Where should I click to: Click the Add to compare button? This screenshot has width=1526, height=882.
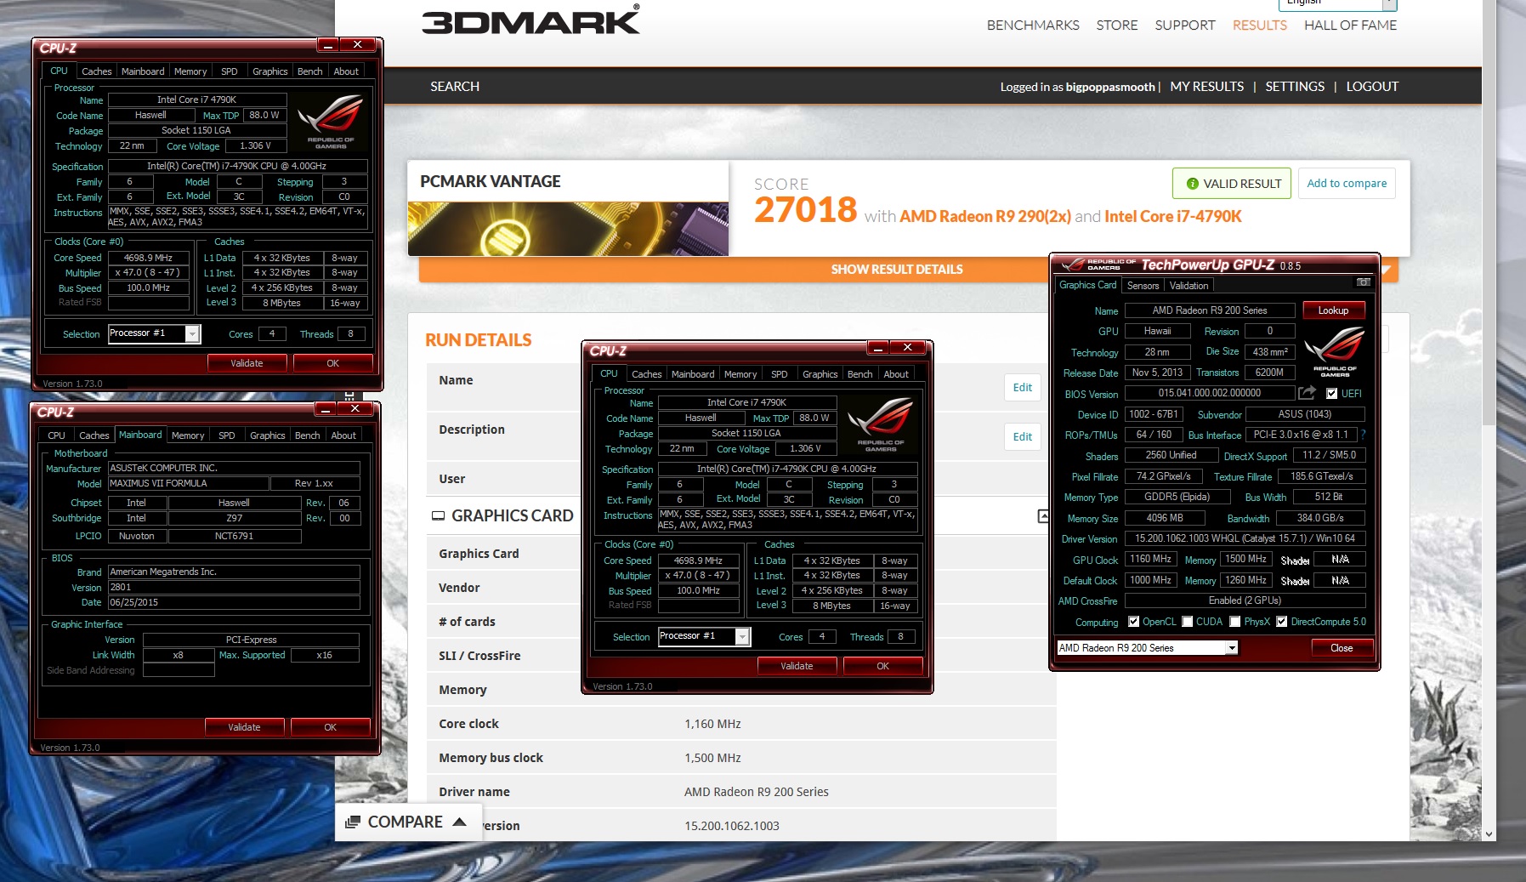[x=1347, y=183]
